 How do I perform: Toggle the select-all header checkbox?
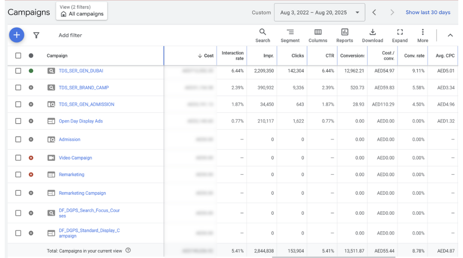coord(18,56)
